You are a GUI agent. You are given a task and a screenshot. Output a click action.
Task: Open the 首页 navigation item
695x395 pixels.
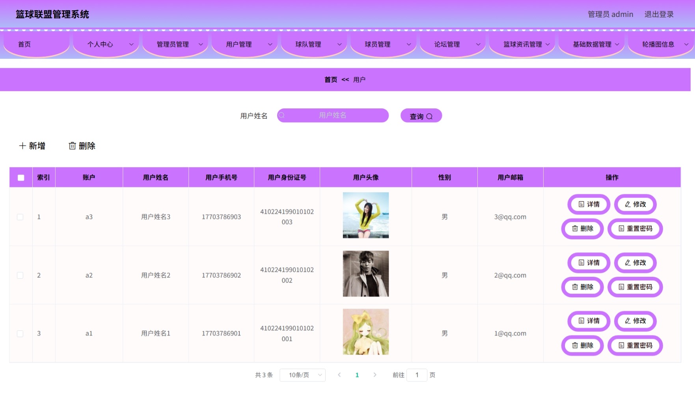pos(36,44)
